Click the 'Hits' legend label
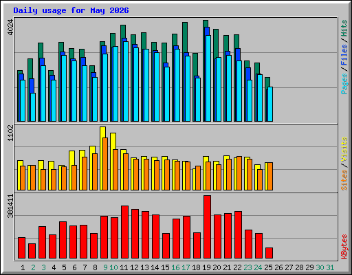The image size is (352, 275). click(x=344, y=28)
